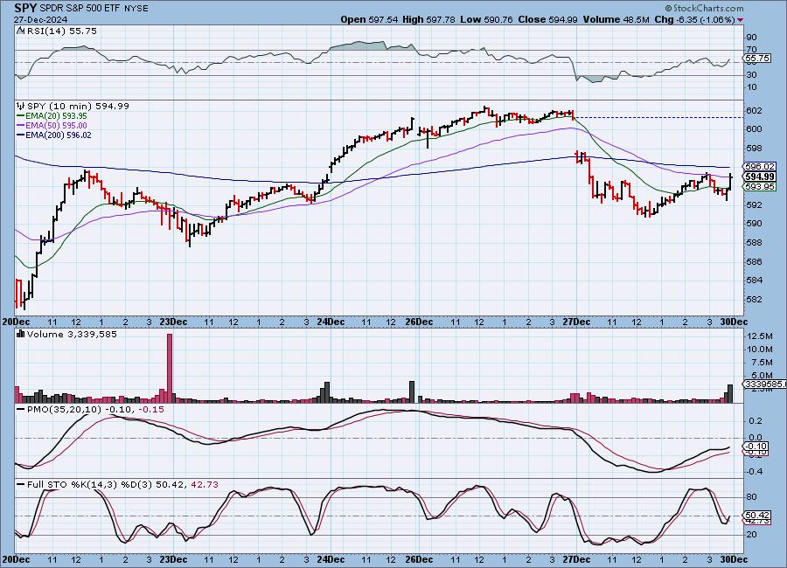Click the 'Volume 48.5M' header value
Viewport: 787px width, 568px height.
point(616,19)
